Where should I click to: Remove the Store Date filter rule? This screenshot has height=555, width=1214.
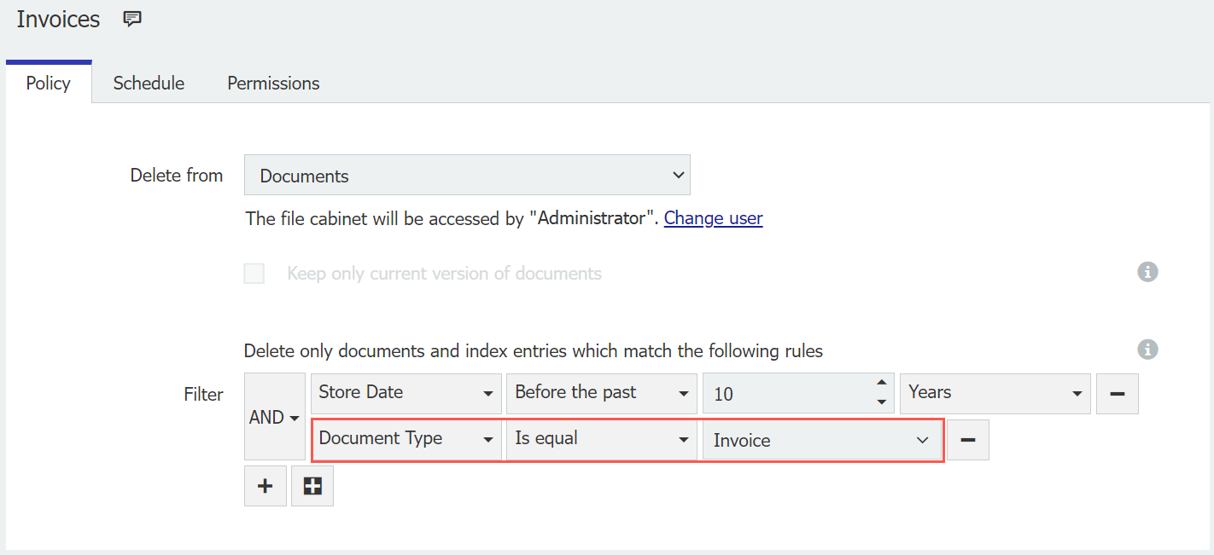[1117, 393]
